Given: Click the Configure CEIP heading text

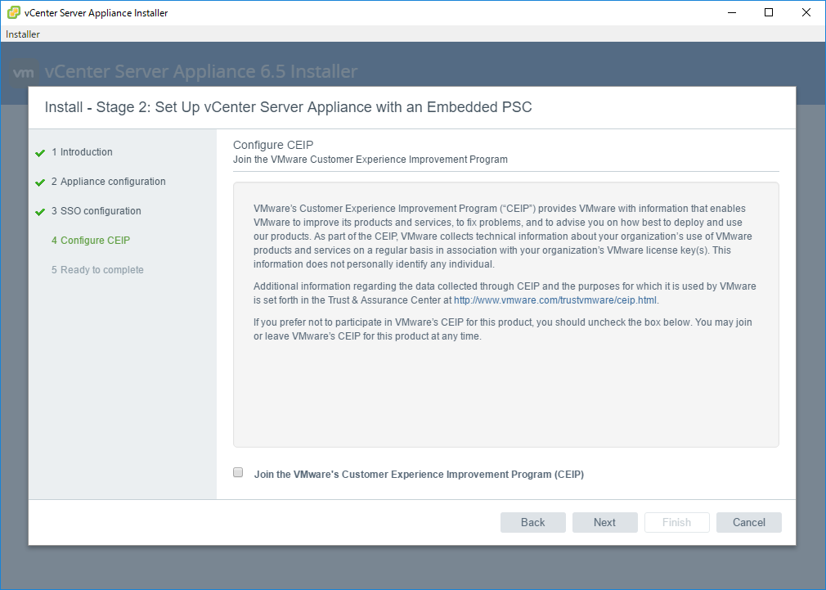Looking at the screenshot, I should pos(273,145).
